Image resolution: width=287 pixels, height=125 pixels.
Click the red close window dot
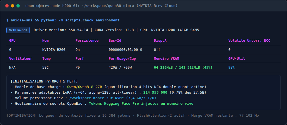click(7, 6)
